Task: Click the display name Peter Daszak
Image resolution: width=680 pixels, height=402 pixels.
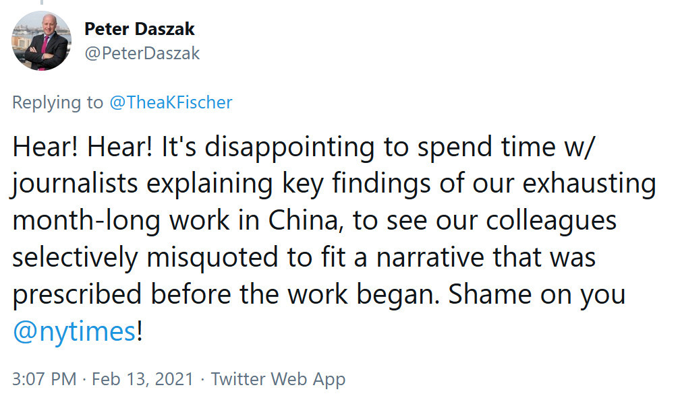Action: click(x=139, y=29)
